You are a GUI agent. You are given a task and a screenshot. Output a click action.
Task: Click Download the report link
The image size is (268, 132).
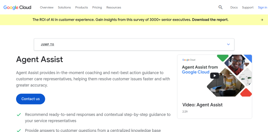(210, 20)
